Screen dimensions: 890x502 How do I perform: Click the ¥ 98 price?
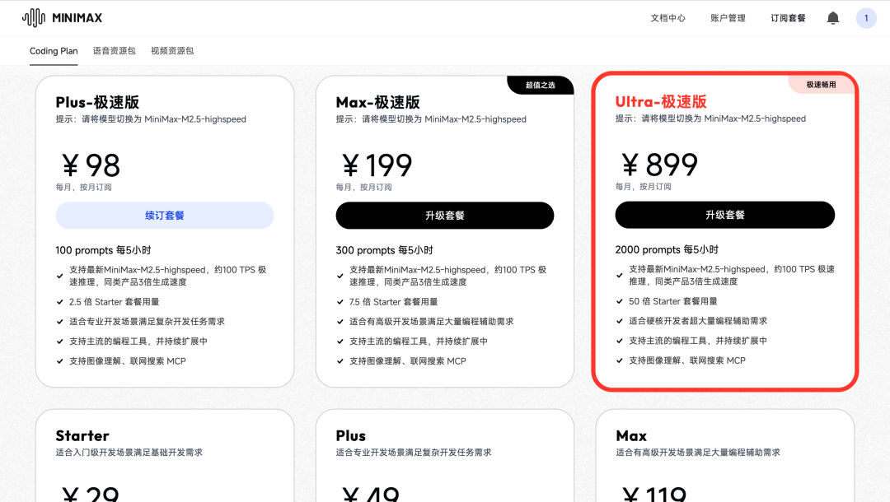tap(91, 165)
